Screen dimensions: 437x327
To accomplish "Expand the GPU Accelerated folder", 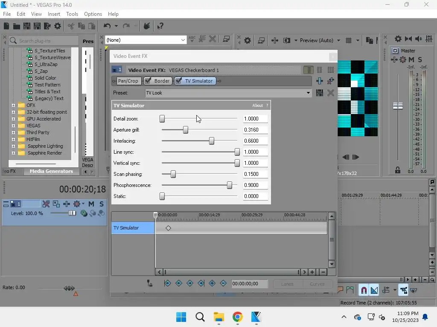I will 13,119.
